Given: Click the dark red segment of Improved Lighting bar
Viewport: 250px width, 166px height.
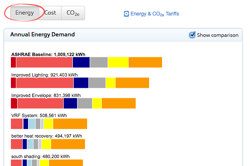Looking at the screenshot, I should coord(13,83).
